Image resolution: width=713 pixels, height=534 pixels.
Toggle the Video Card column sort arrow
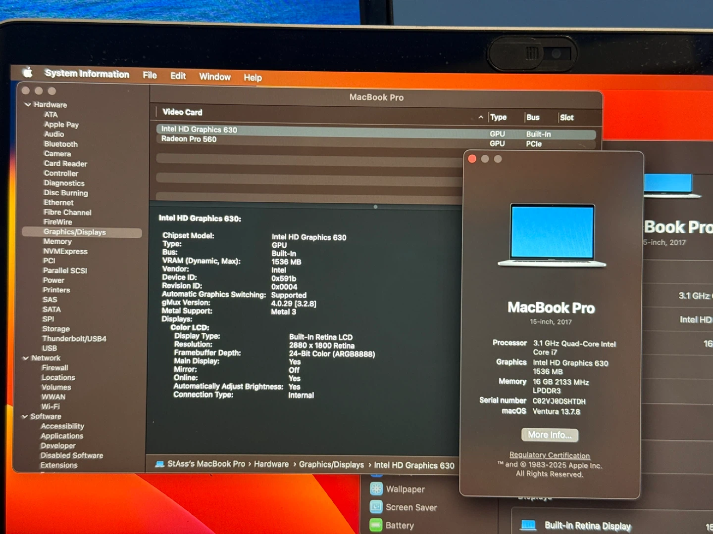click(x=481, y=117)
